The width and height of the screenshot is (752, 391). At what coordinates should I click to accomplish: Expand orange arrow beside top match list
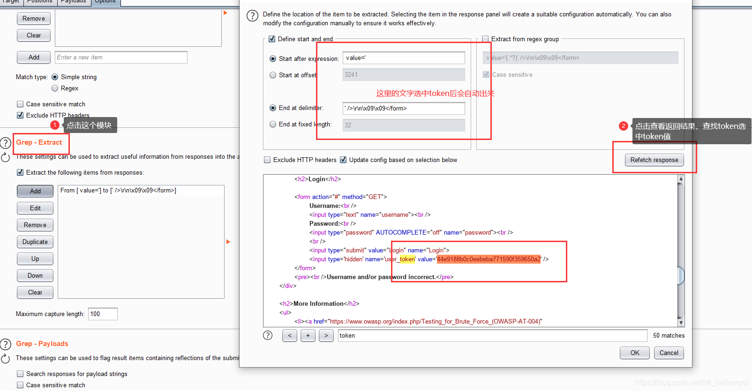(x=226, y=13)
